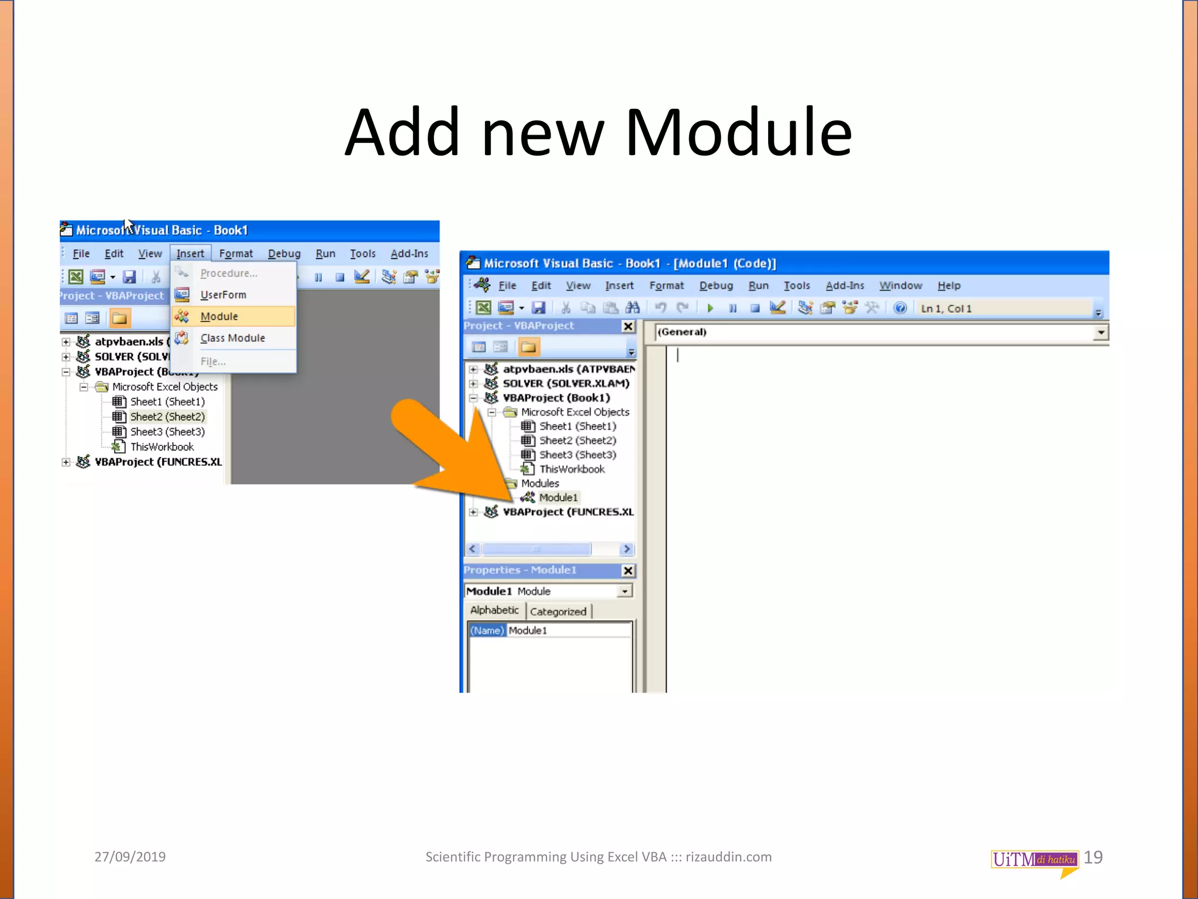Click Properties Window icon in left window toolbar

(x=411, y=276)
